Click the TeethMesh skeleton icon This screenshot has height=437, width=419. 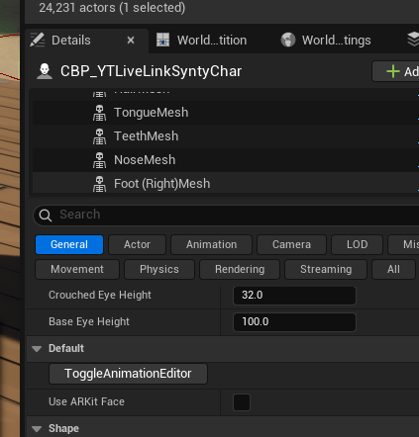[99, 136]
